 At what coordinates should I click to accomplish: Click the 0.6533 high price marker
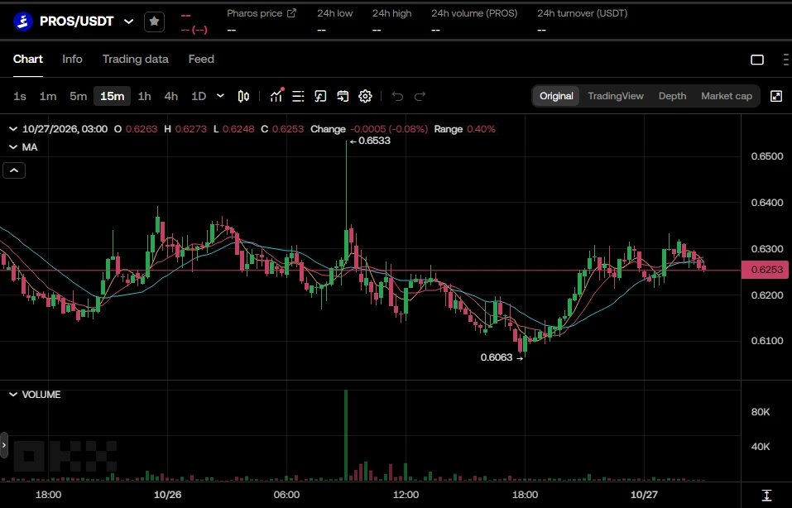click(x=370, y=141)
